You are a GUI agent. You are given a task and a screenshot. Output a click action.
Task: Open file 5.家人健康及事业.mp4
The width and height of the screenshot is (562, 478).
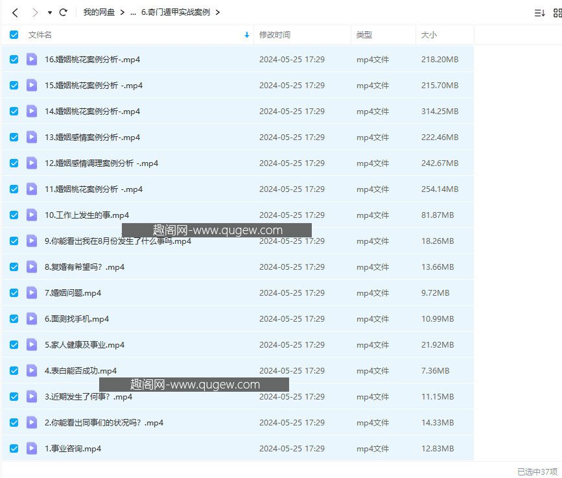click(x=84, y=344)
